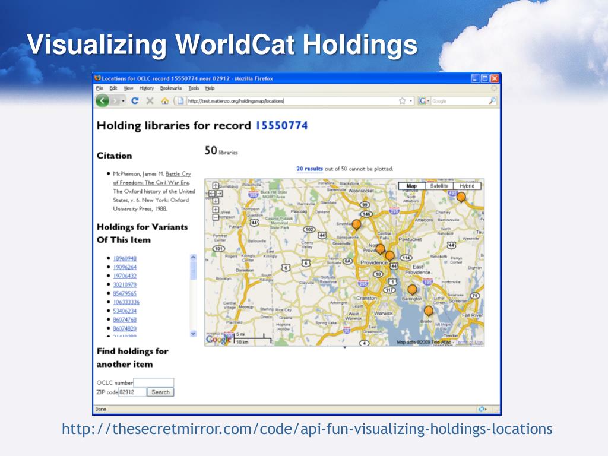Click the orange marker just above Providence label

click(x=389, y=256)
